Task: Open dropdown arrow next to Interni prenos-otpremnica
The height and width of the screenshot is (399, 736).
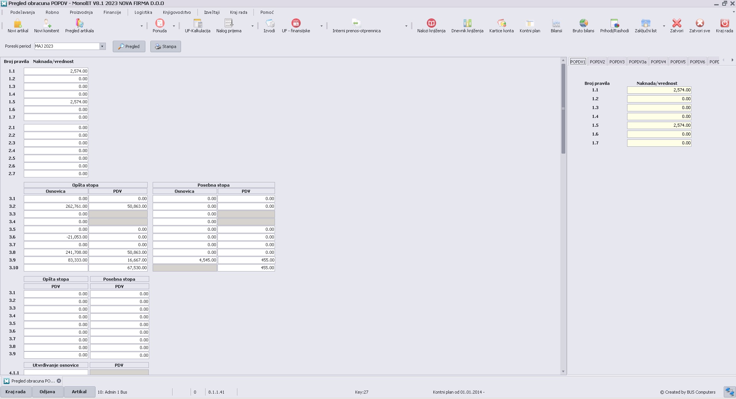Action: point(406,26)
